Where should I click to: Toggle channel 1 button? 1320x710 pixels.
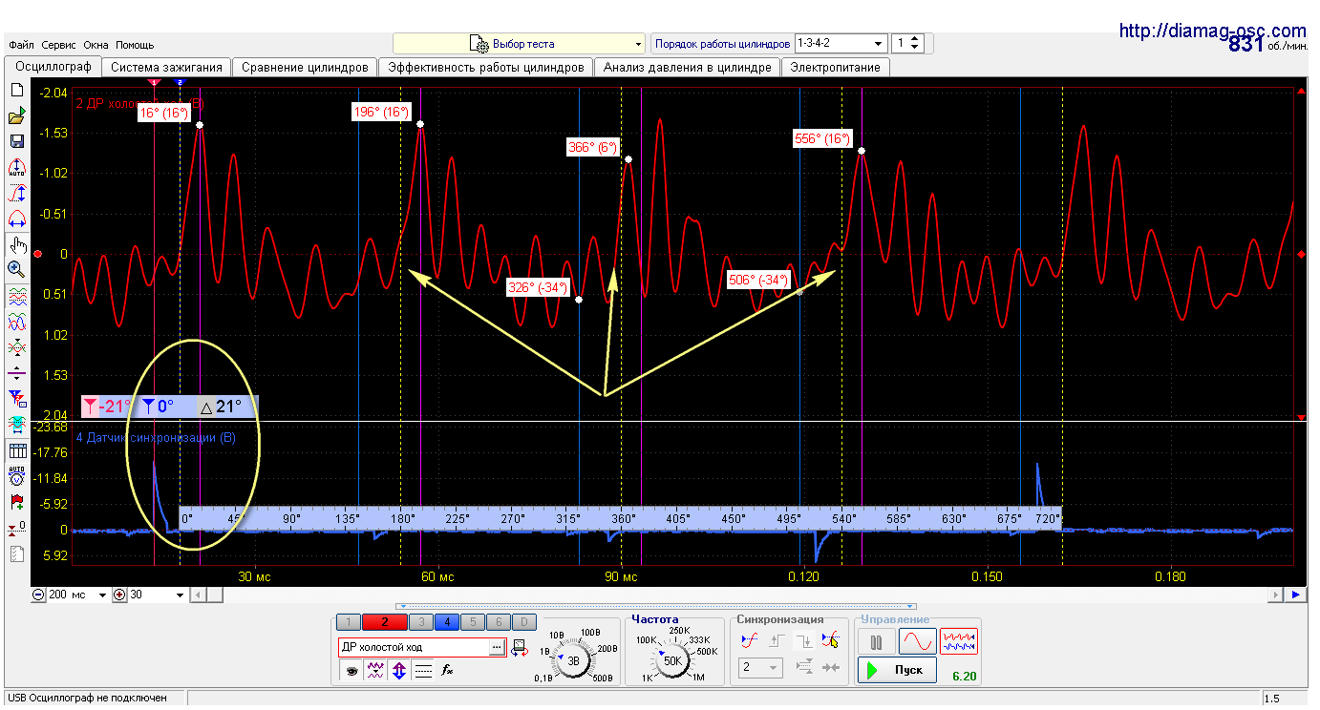tap(350, 622)
